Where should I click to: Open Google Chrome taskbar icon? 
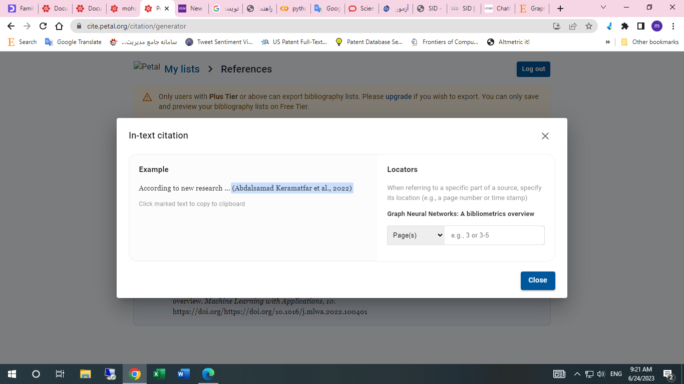(134, 374)
